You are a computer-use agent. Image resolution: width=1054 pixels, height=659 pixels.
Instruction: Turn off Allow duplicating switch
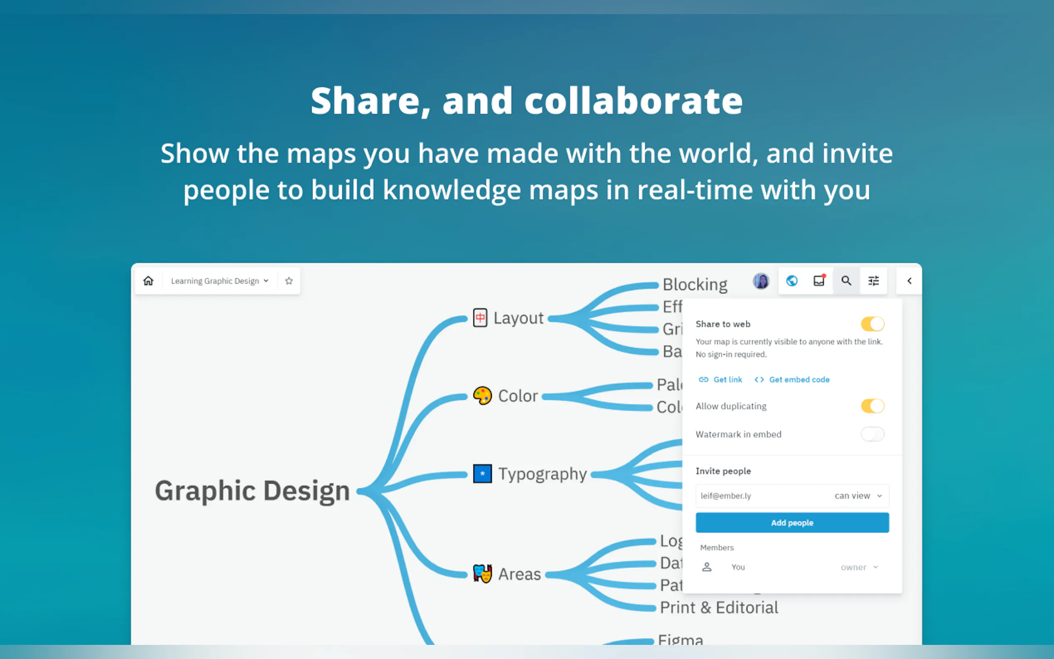tap(872, 406)
